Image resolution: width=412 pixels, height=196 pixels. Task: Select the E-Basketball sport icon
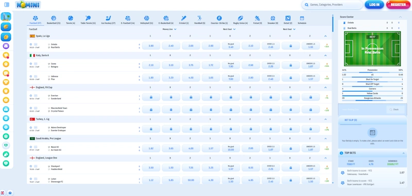point(166,18)
